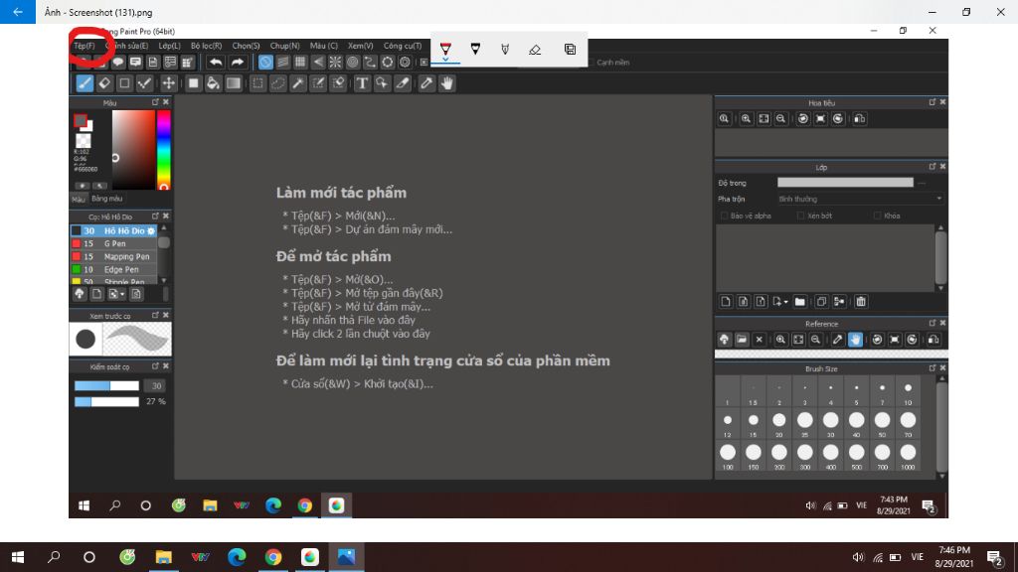This screenshot has height=572, width=1018.
Task: Choose the Move tool with four arrows
Action: tap(169, 83)
